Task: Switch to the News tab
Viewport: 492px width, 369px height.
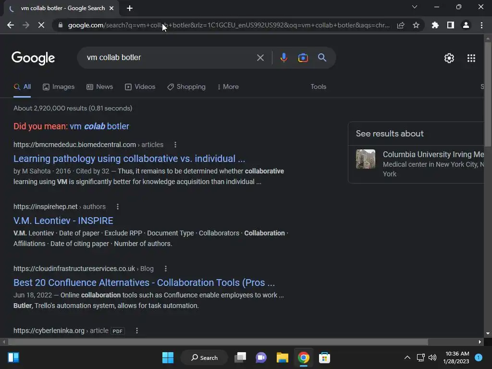Action: click(100, 86)
